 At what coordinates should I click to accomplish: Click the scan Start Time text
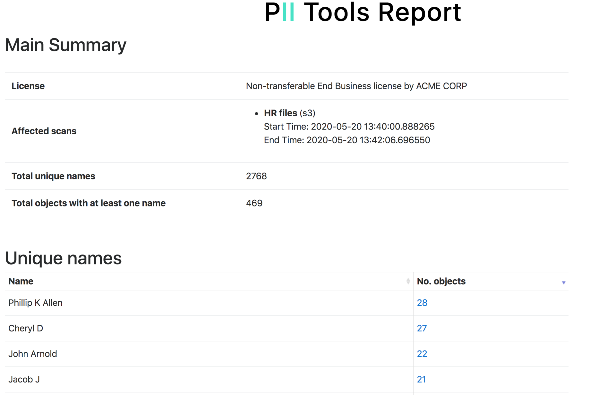coord(349,127)
